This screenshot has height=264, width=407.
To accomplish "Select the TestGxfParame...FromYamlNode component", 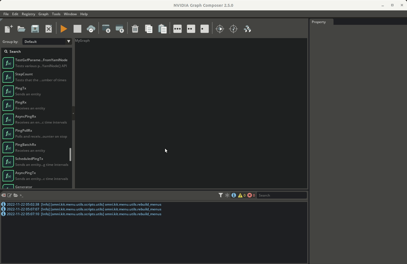I will click(x=37, y=63).
